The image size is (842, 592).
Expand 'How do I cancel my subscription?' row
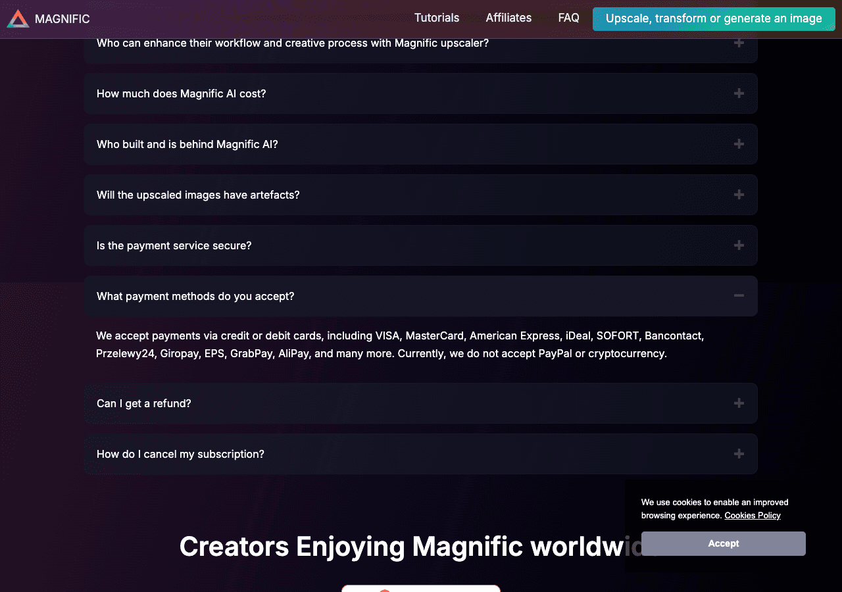[421, 454]
